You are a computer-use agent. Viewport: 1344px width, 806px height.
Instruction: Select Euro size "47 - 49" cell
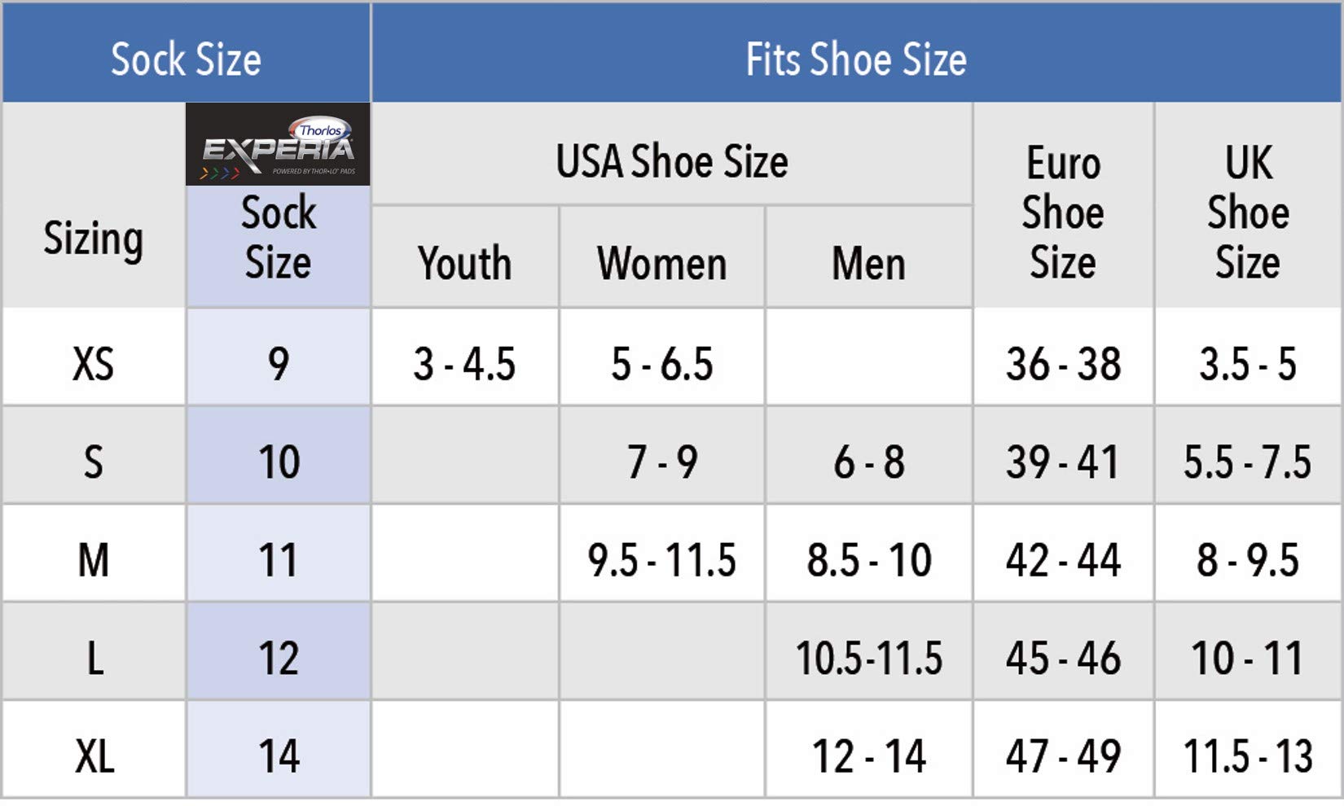(x=1063, y=756)
